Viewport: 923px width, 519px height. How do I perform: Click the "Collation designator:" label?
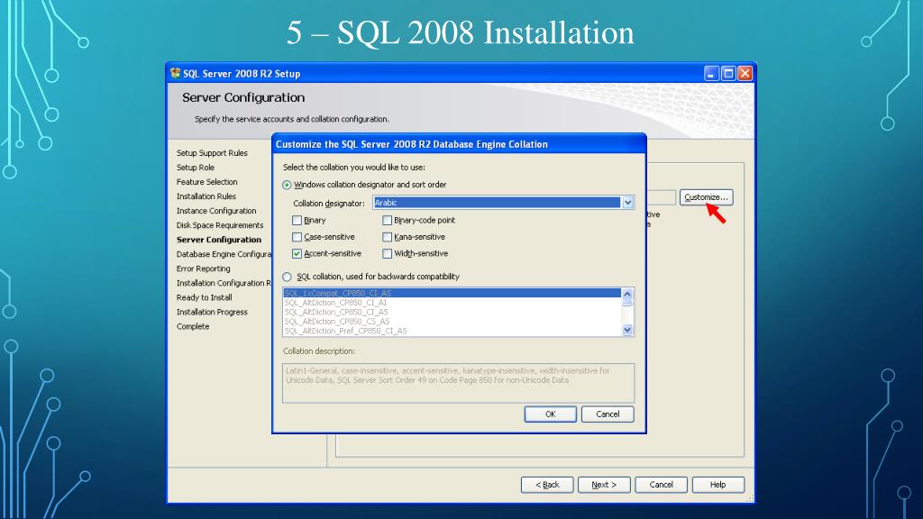click(329, 204)
